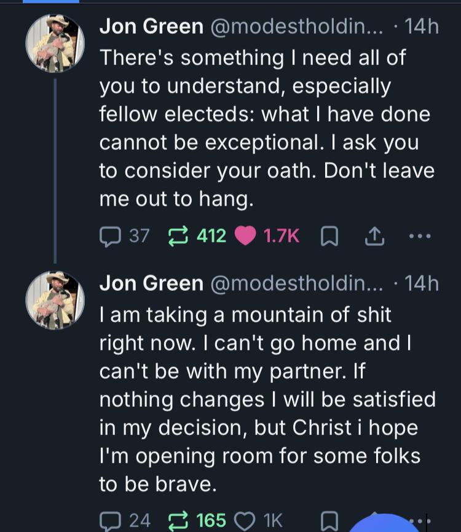Like the tweet with 1K likes
Image resolution: width=461 pixels, height=532 pixels.
tap(246, 520)
